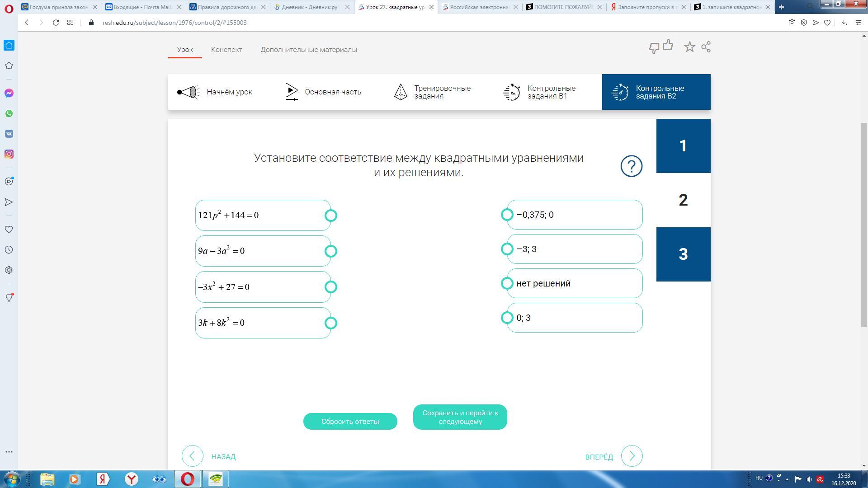Open Messenger in the Opera sidebar
The image size is (868, 488).
pyautogui.click(x=9, y=93)
